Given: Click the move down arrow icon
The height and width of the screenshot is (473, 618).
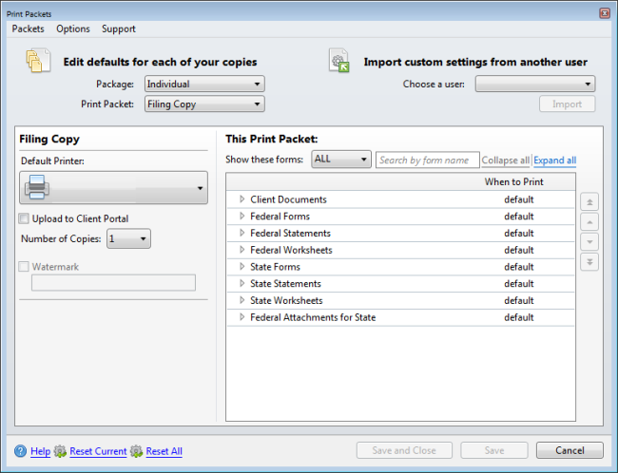Looking at the screenshot, I should pyautogui.click(x=589, y=241).
